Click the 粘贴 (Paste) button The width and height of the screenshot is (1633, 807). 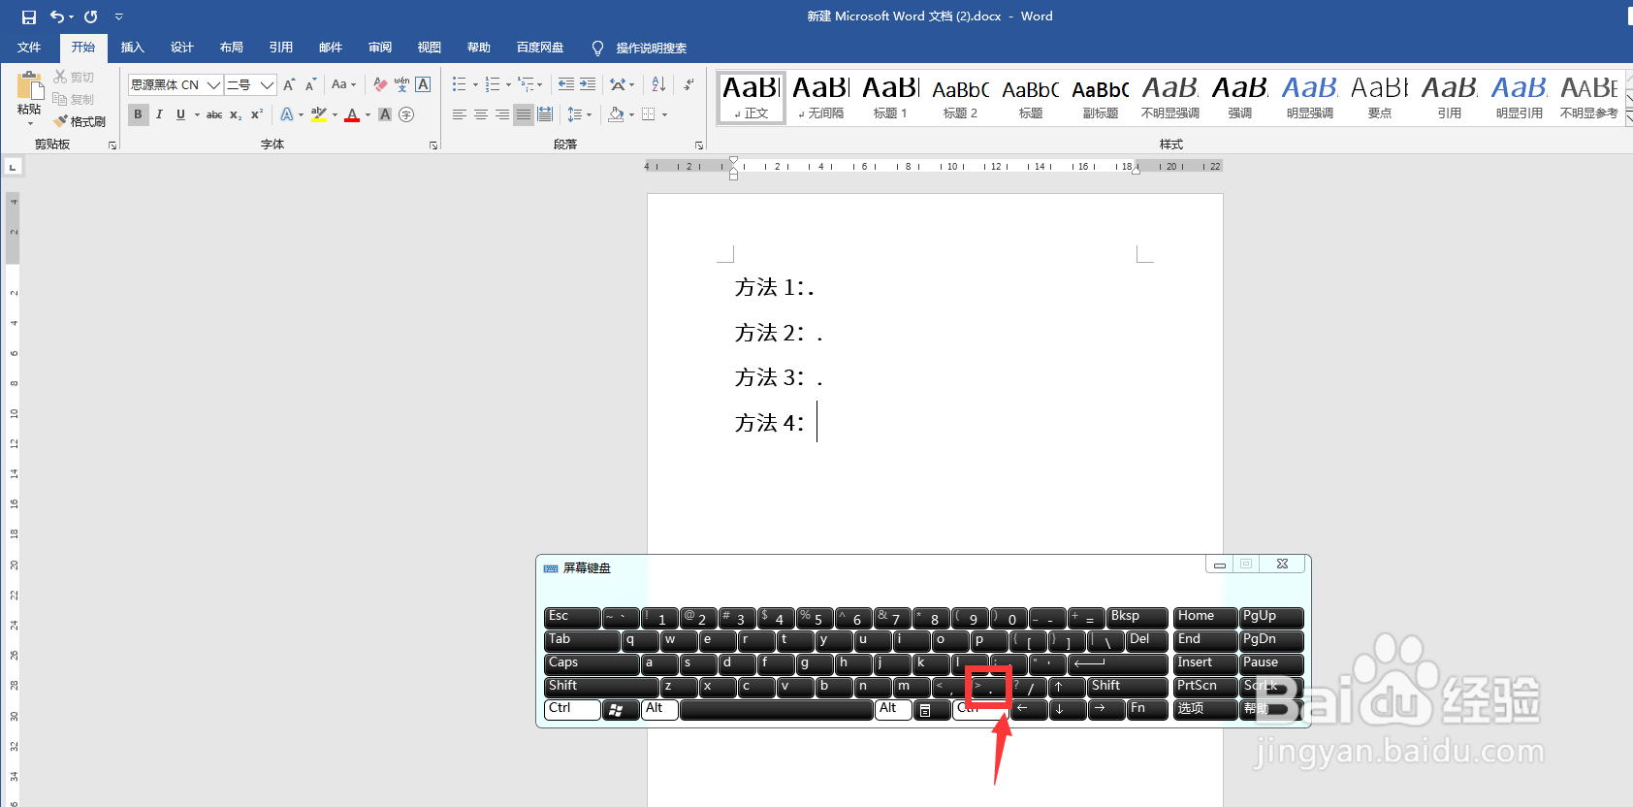click(x=29, y=99)
